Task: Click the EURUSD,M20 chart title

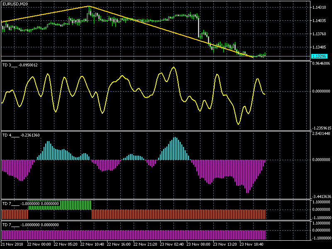Action: 15,4
